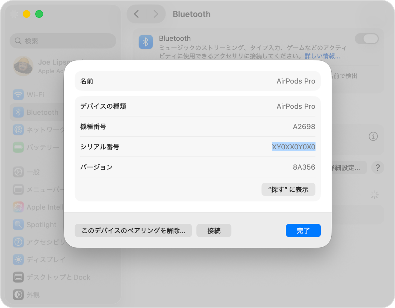Toggle Bluetooth off
The height and width of the screenshot is (308, 395).
(367, 39)
